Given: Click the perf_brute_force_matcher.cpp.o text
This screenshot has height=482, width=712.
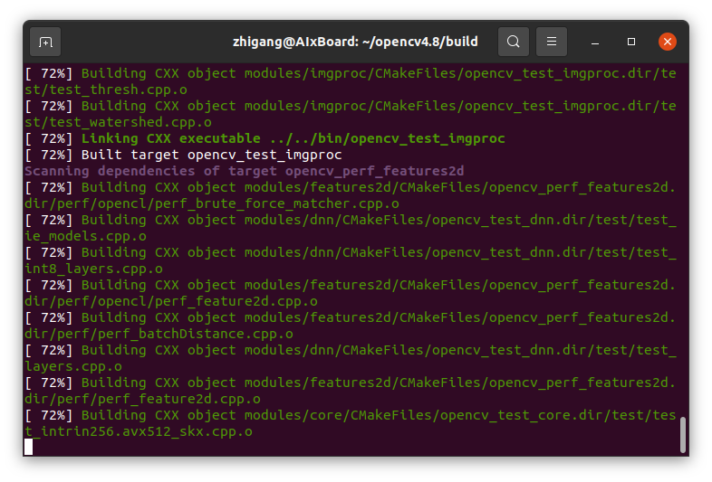Looking at the screenshot, I should pos(172,203).
